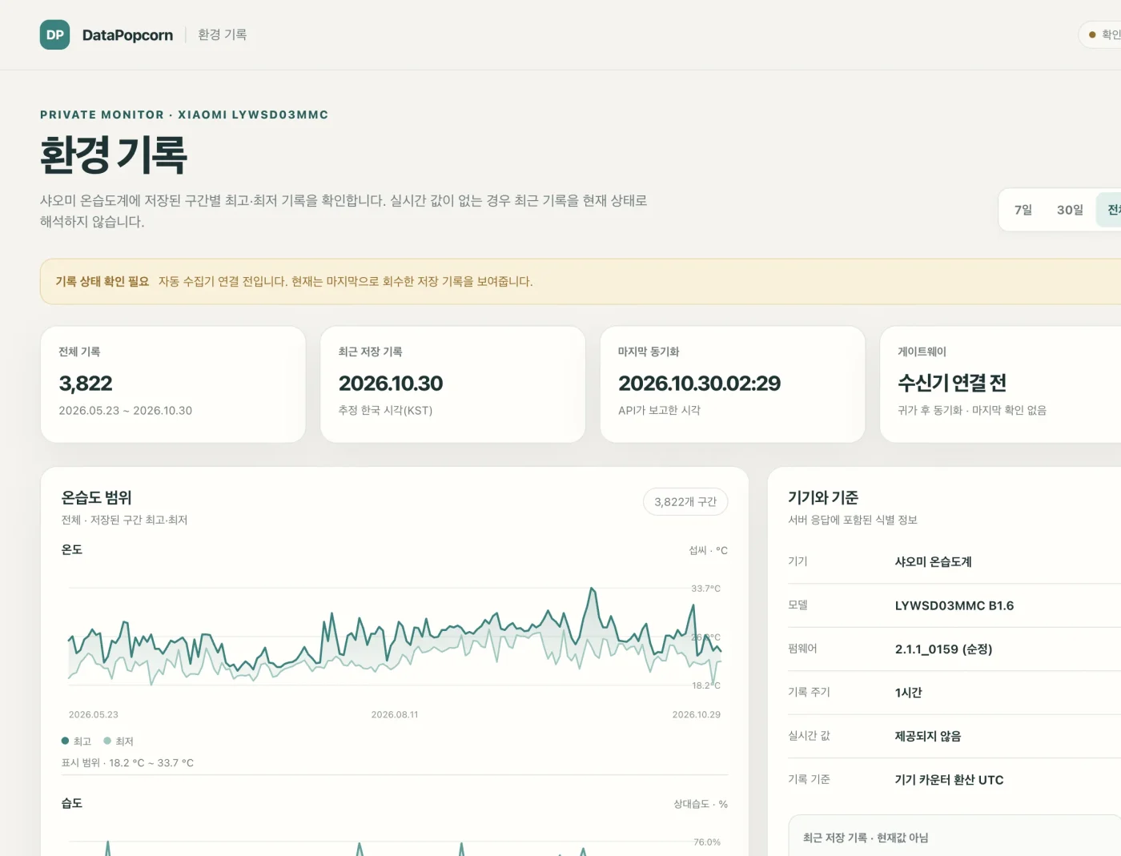Click the 실시간 값 value 제공되지 않음
1121x856 pixels.
[928, 737]
